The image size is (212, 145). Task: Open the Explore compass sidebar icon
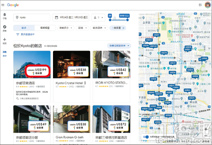coord(5,27)
